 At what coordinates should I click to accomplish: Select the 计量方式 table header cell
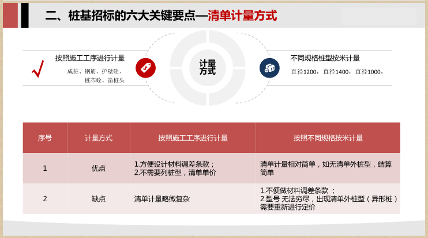99,138
